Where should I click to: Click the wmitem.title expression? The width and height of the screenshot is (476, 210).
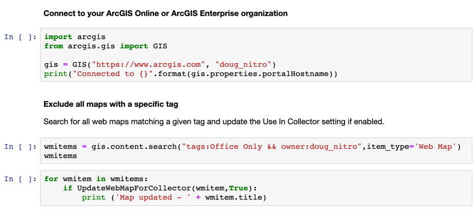pos(235,197)
